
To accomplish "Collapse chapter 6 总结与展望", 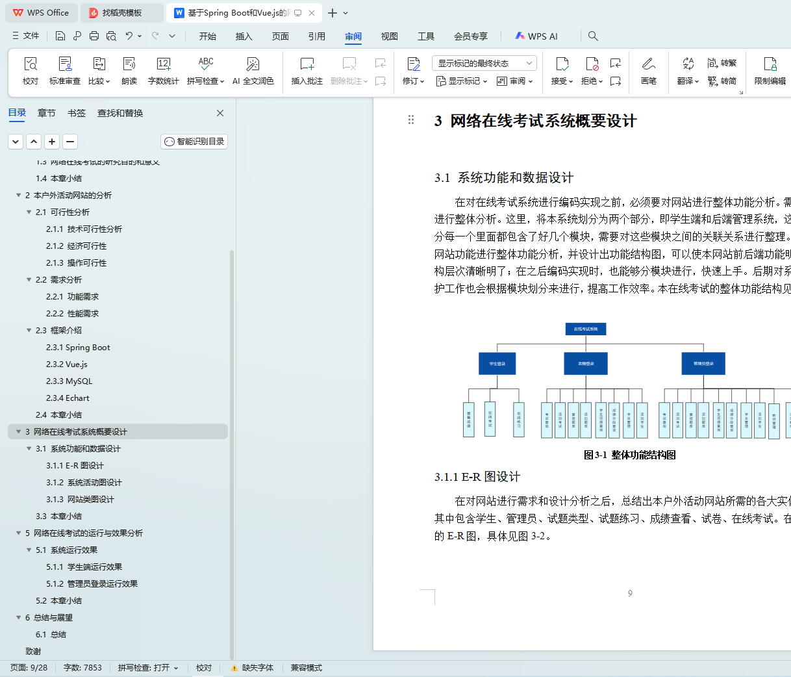I will click(18, 617).
